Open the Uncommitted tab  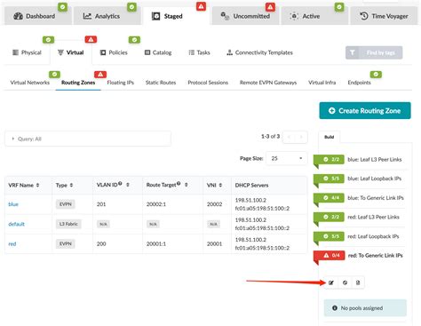click(x=245, y=16)
